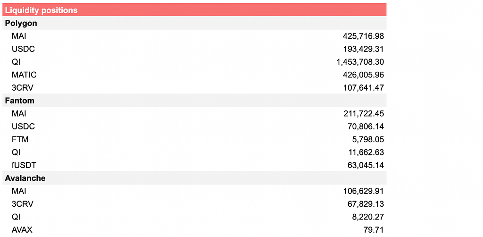The image size is (483, 237).
Task: Click the Polygon USDC value 193,429.31
Action: (x=364, y=49)
